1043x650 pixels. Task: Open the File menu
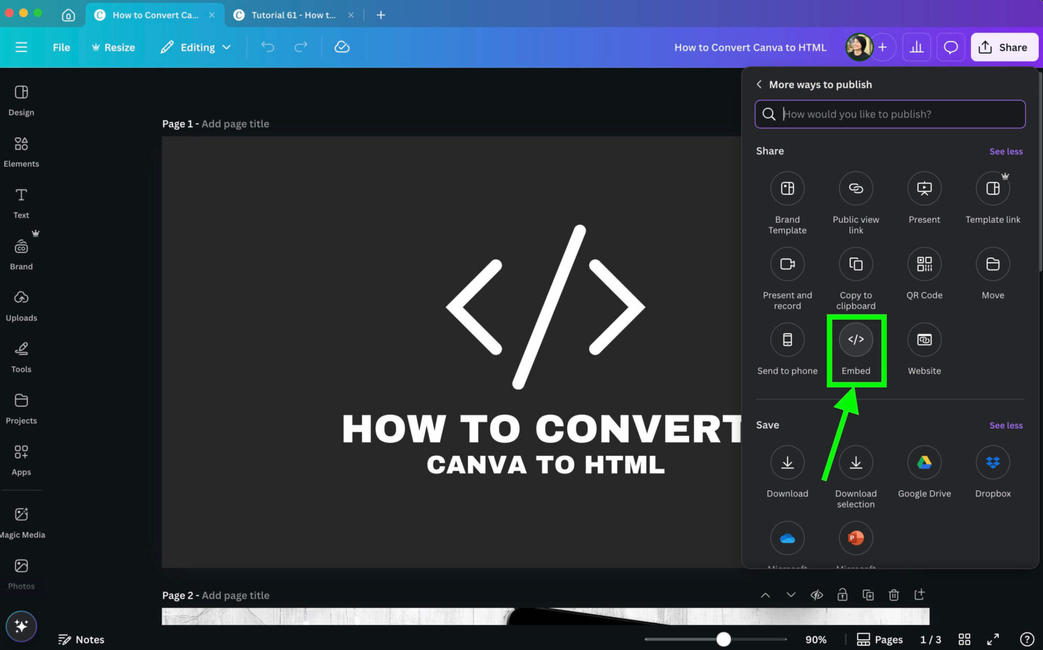(60, 47)
